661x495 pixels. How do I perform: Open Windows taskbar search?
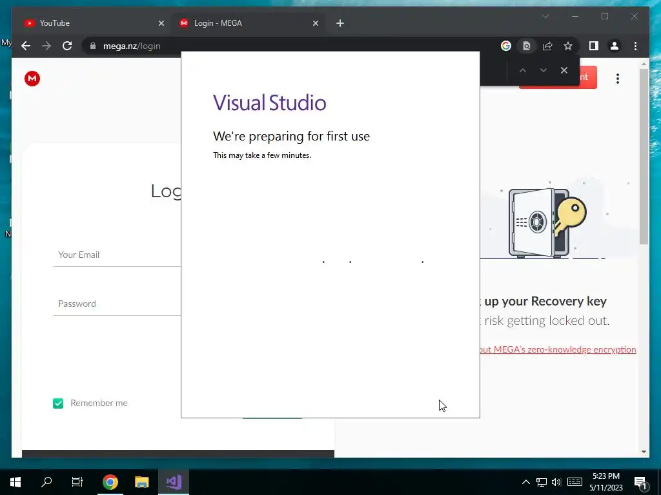pos(46,482)
